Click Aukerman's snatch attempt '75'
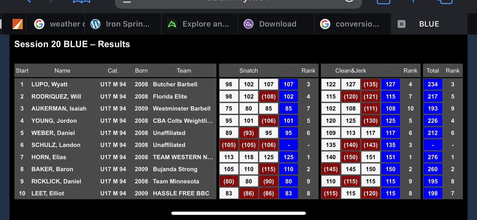The image size is (477, 220). click(x=229, y=108)
